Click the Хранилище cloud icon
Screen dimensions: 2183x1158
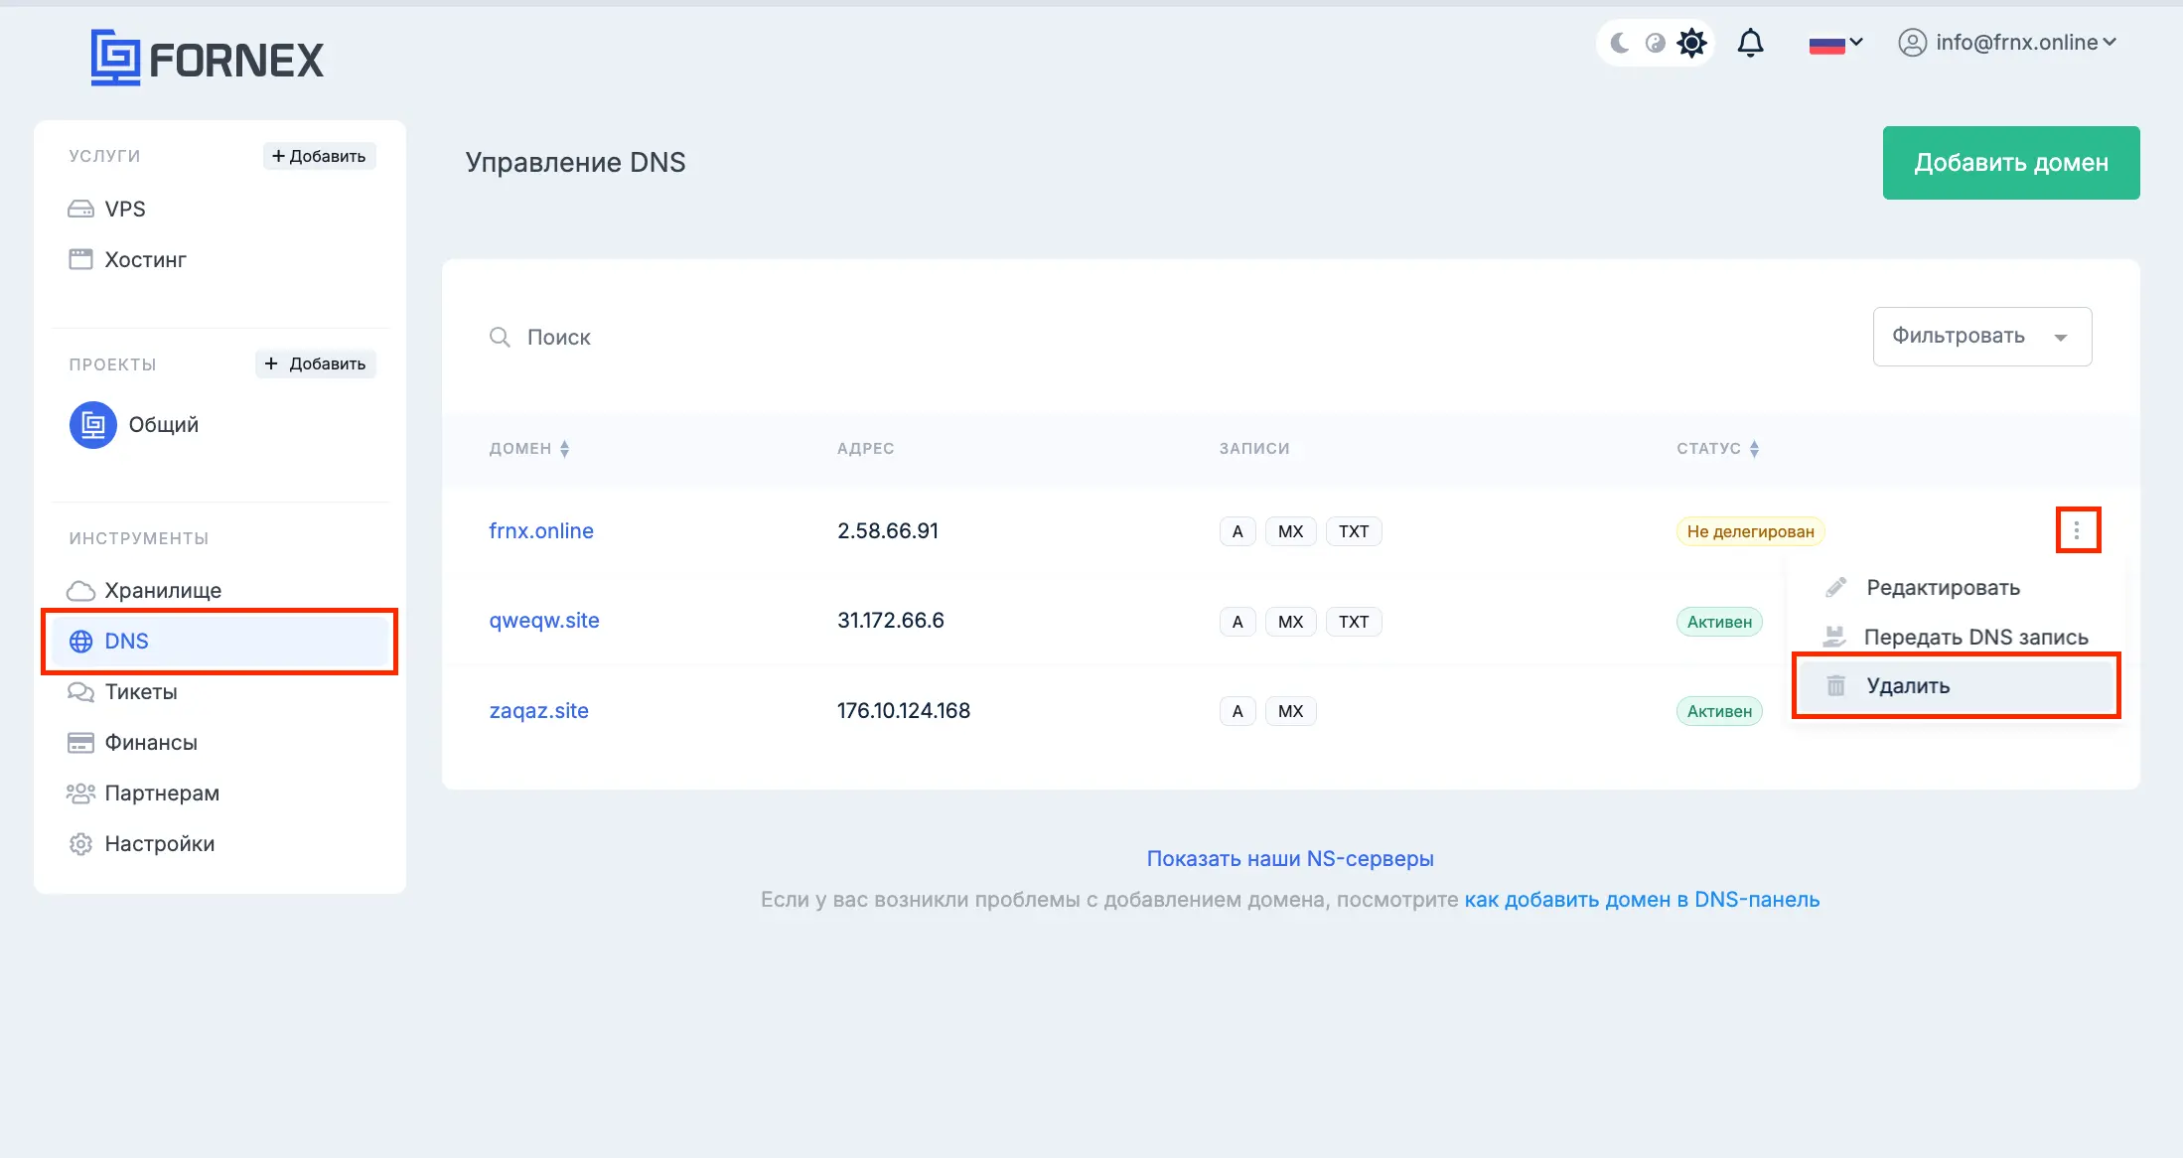point(80,591)
